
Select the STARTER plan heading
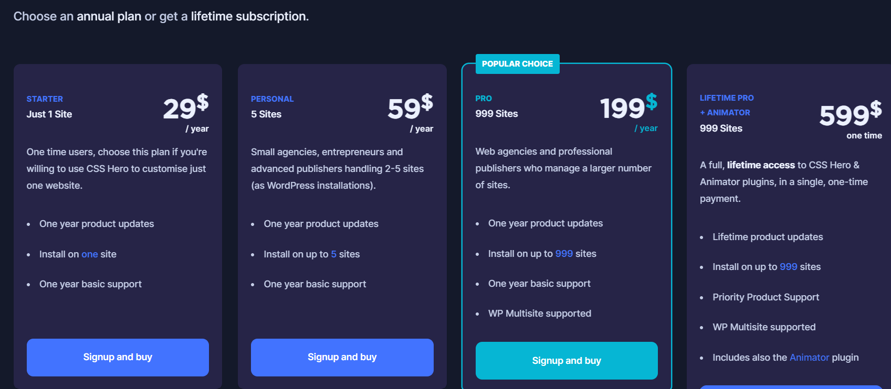click(45, 99)
